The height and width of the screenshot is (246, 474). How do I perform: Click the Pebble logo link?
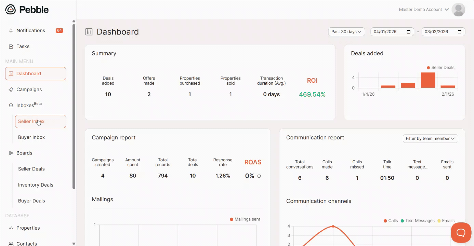tap(27, 10)
